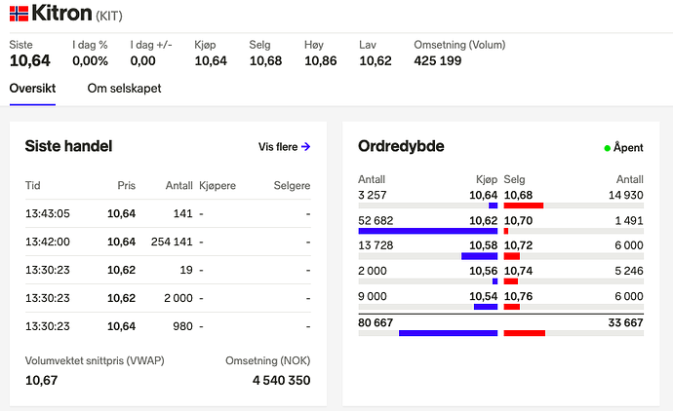Viewport: 673px width, 411px height.
Task: Click the Siste handel heading
Action: coord(68,146)
